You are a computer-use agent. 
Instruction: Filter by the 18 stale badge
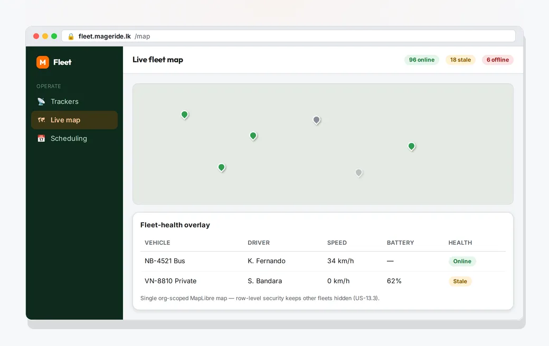pyautogui.click(x=460, y=60)
